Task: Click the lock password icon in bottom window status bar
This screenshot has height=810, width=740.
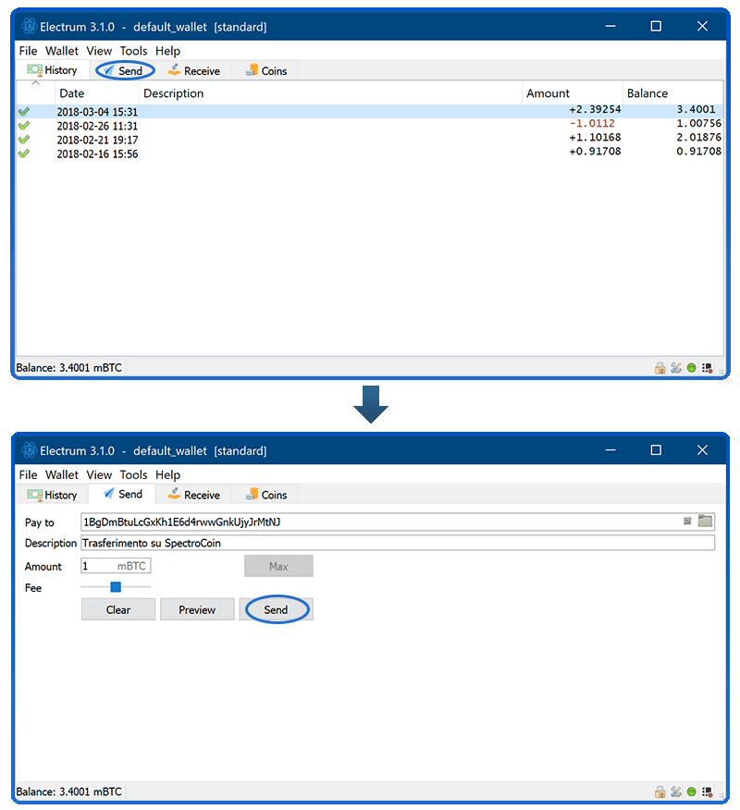Action: pos(660,792)
